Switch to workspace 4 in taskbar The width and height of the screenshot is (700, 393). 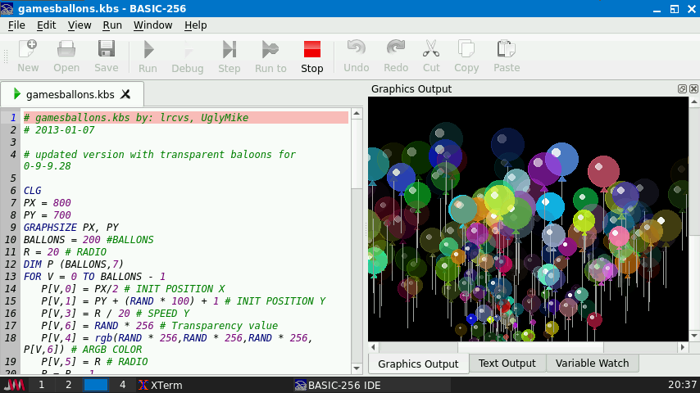tap(122, 385)
